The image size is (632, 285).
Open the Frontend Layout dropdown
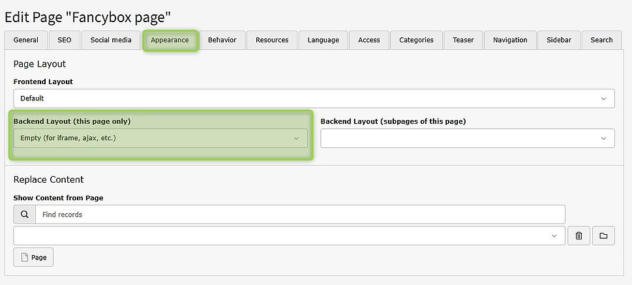[314, 98]
